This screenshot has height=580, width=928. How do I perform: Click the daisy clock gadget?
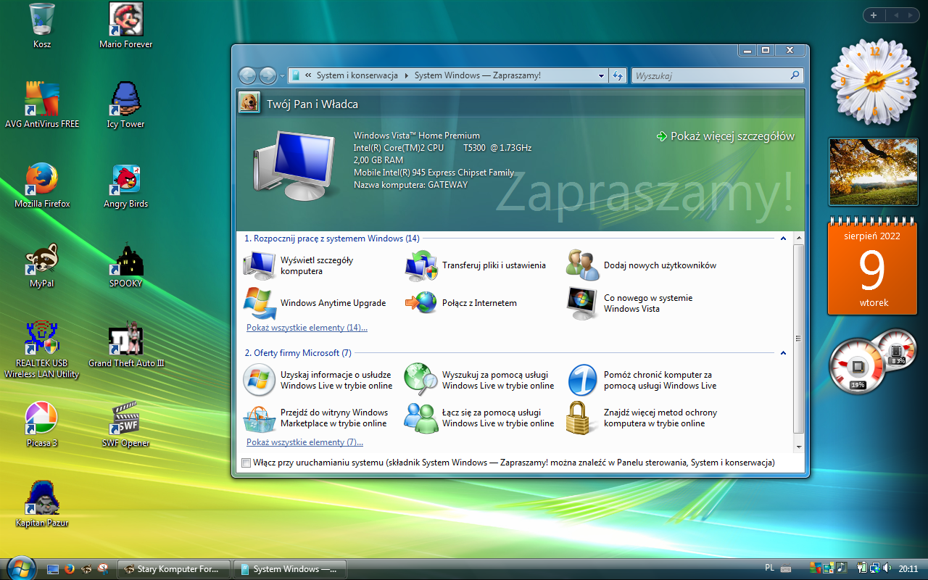[874, 81]
